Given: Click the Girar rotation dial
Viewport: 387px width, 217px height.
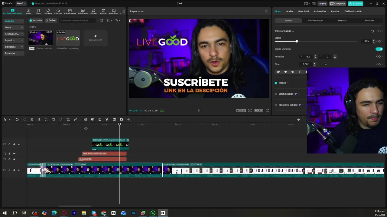Looking at the screenshot, I should tap(325, 64).
